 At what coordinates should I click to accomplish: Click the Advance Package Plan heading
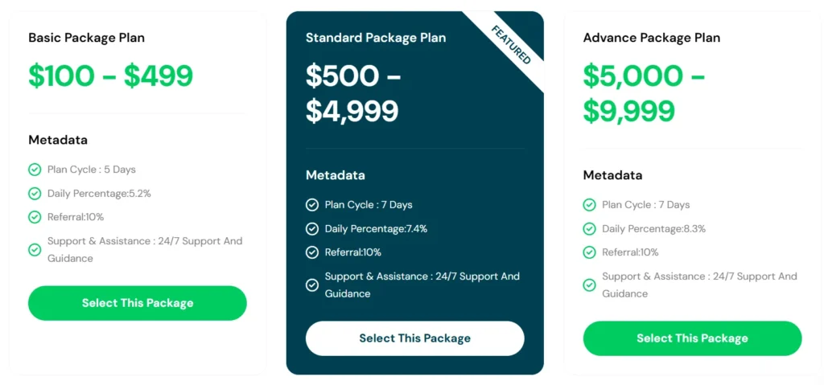652,38
